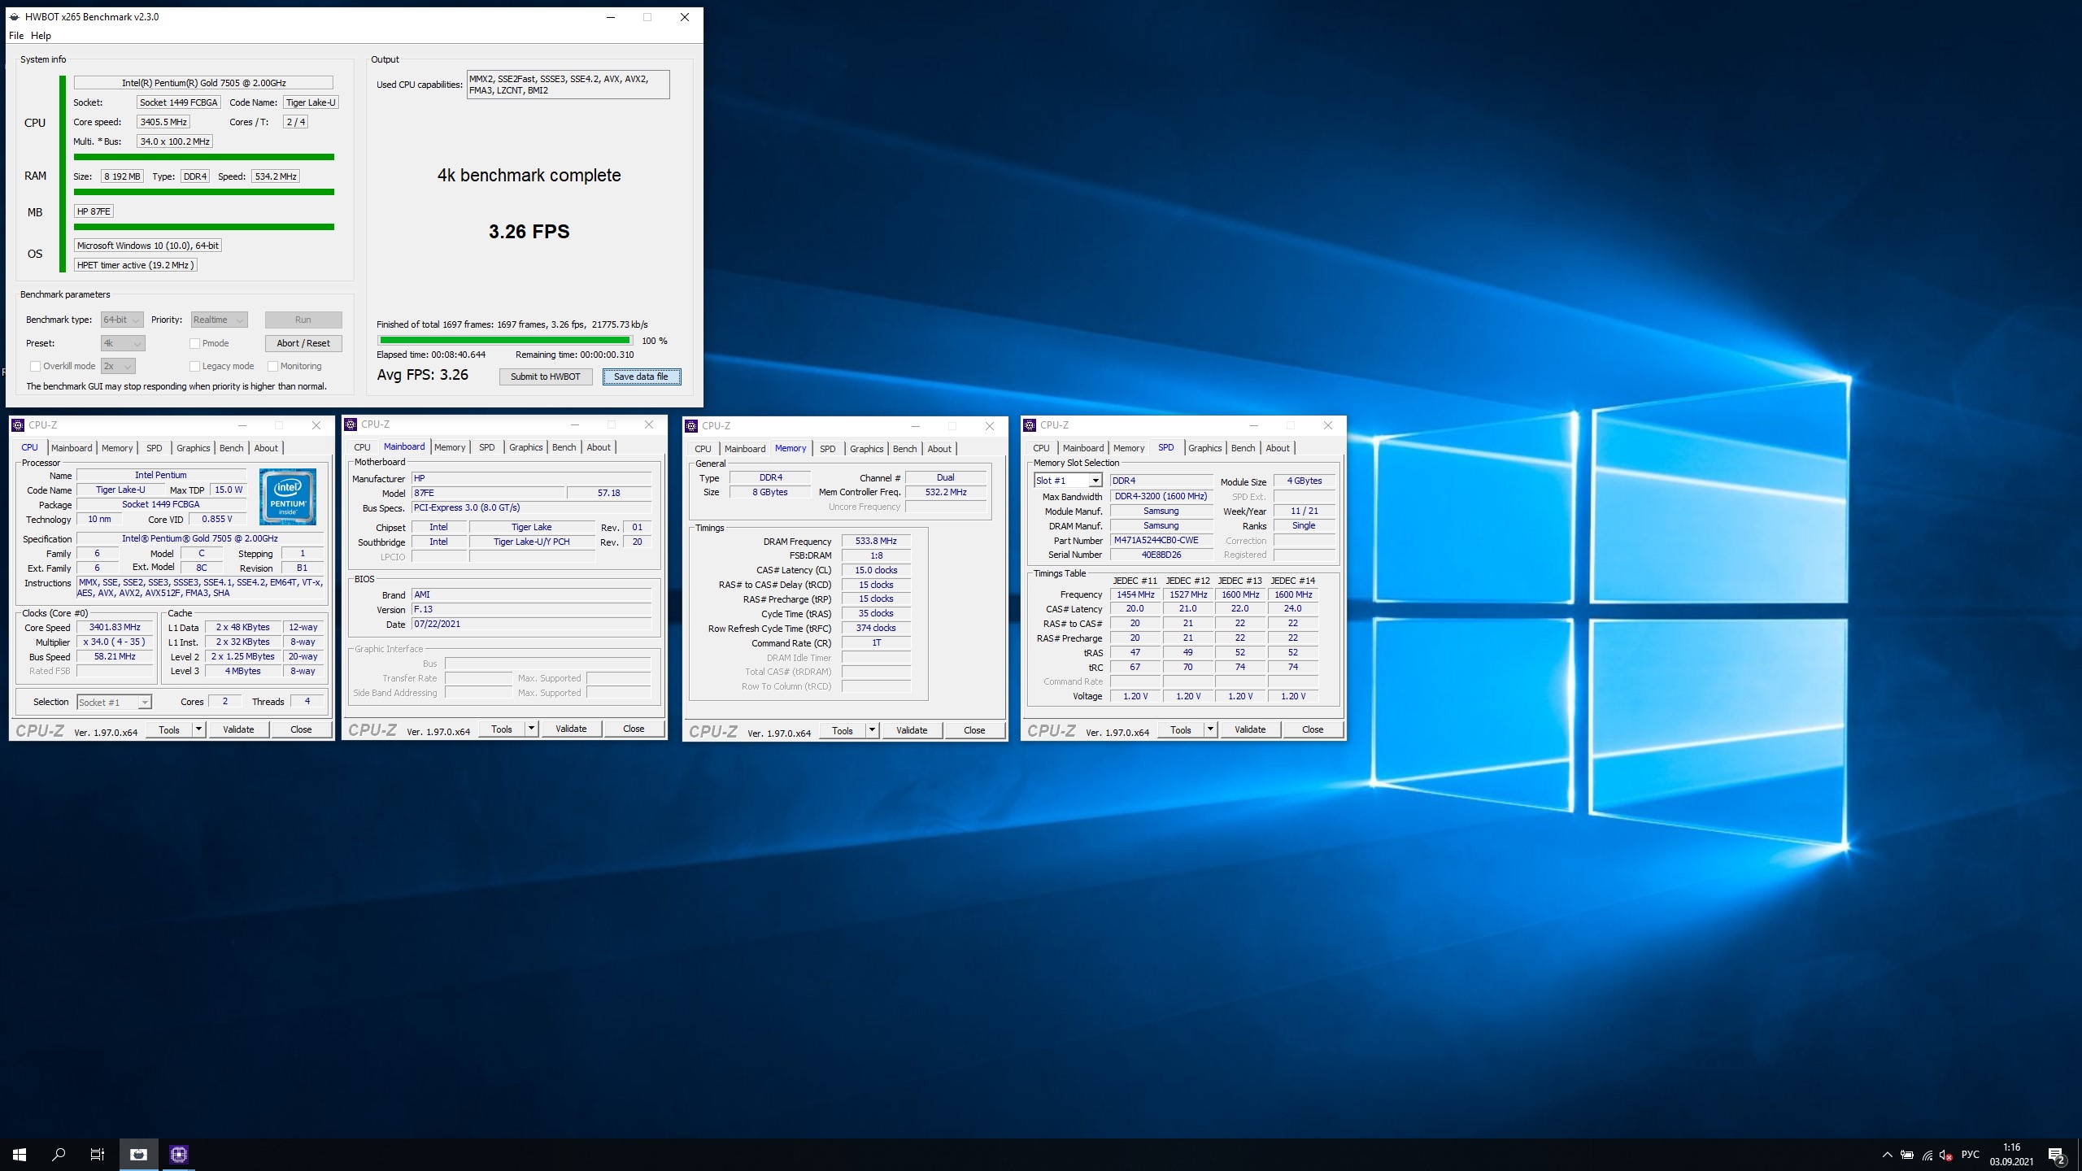Click the HWBOT x265 title bar icon

(15, 16)
